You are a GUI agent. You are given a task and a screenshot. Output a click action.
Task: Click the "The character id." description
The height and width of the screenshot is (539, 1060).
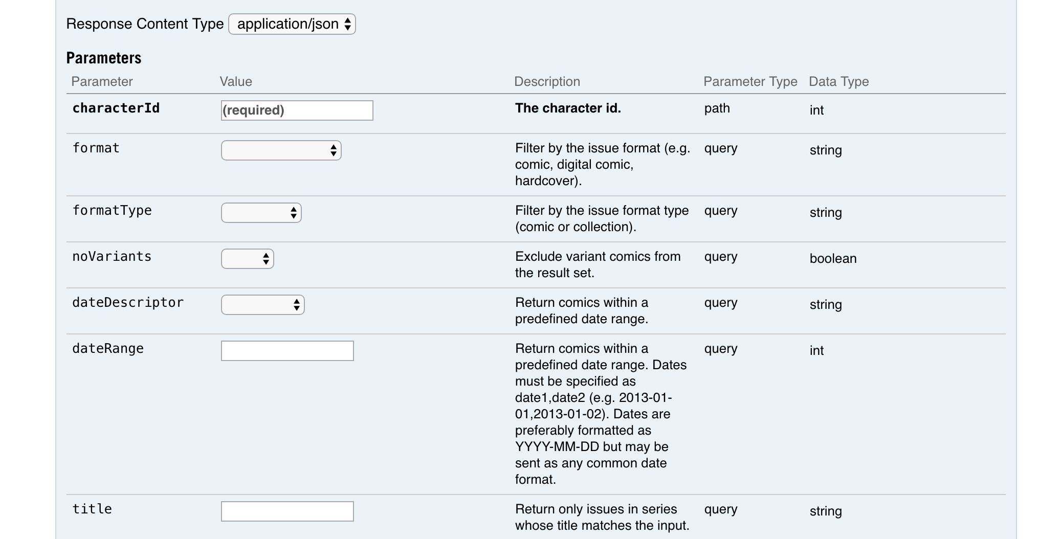click(568, 108)
